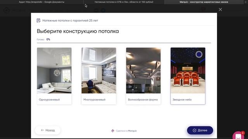Switch to the Натяжные потолки в СПб tab
This screenshot has width=248, height=139.
[124, 2]
